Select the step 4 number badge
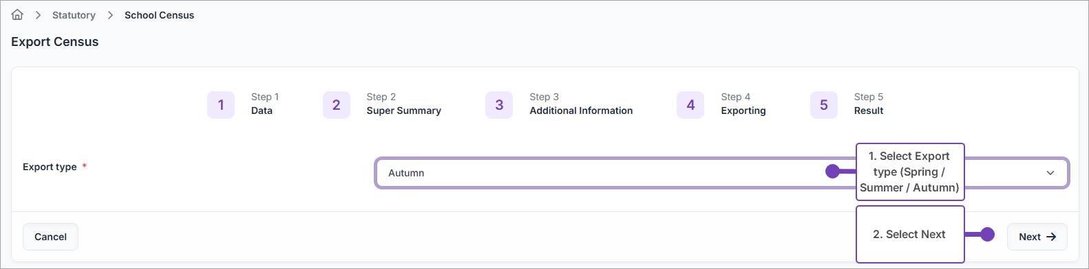The width and height of the screenshot is (1089, 269). (x=690, y=105)
